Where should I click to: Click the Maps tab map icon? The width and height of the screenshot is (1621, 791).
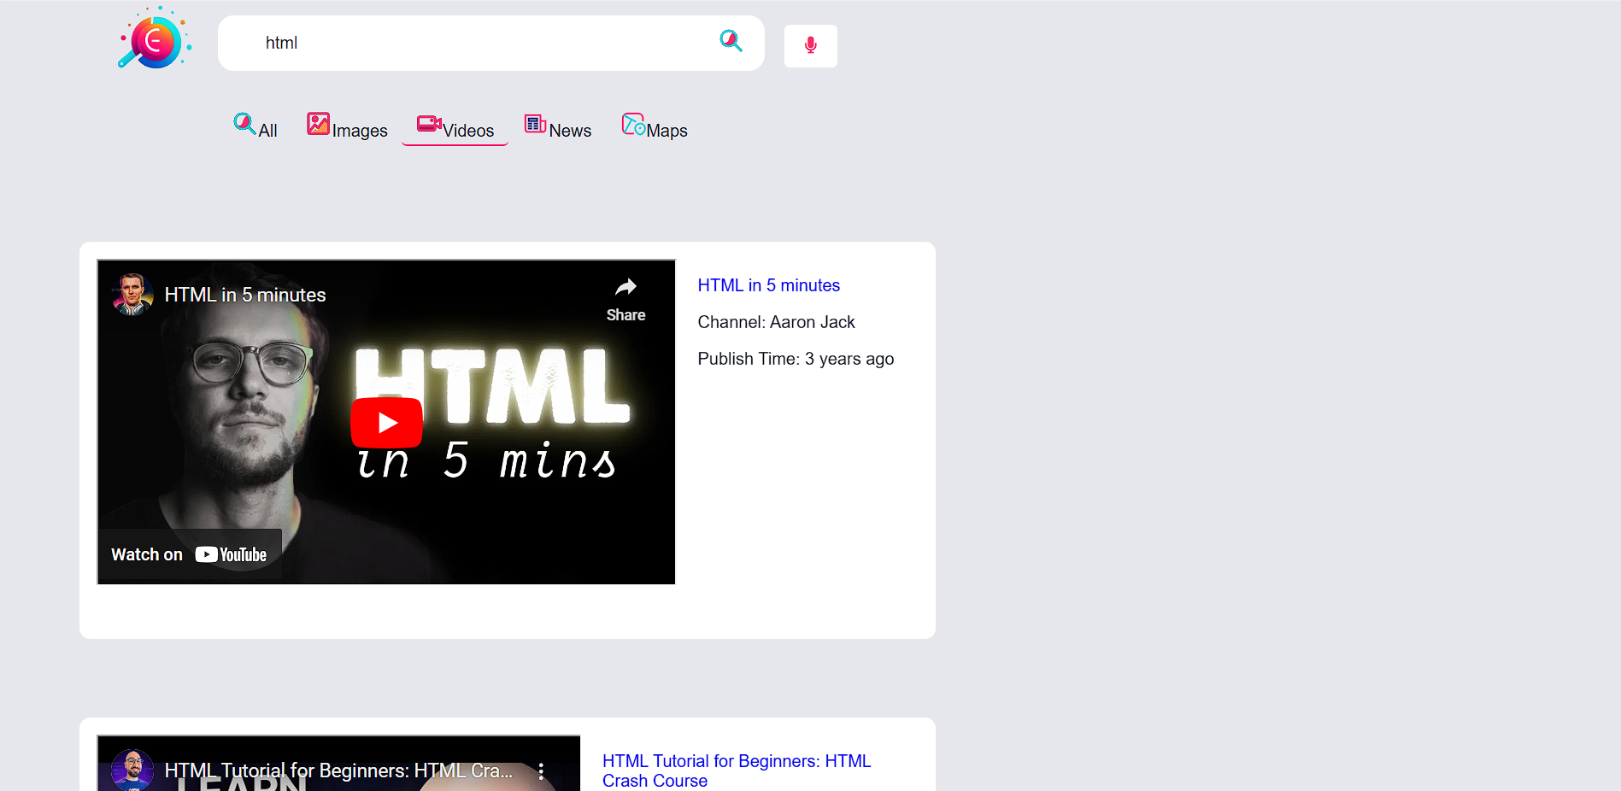coord(633,124)
